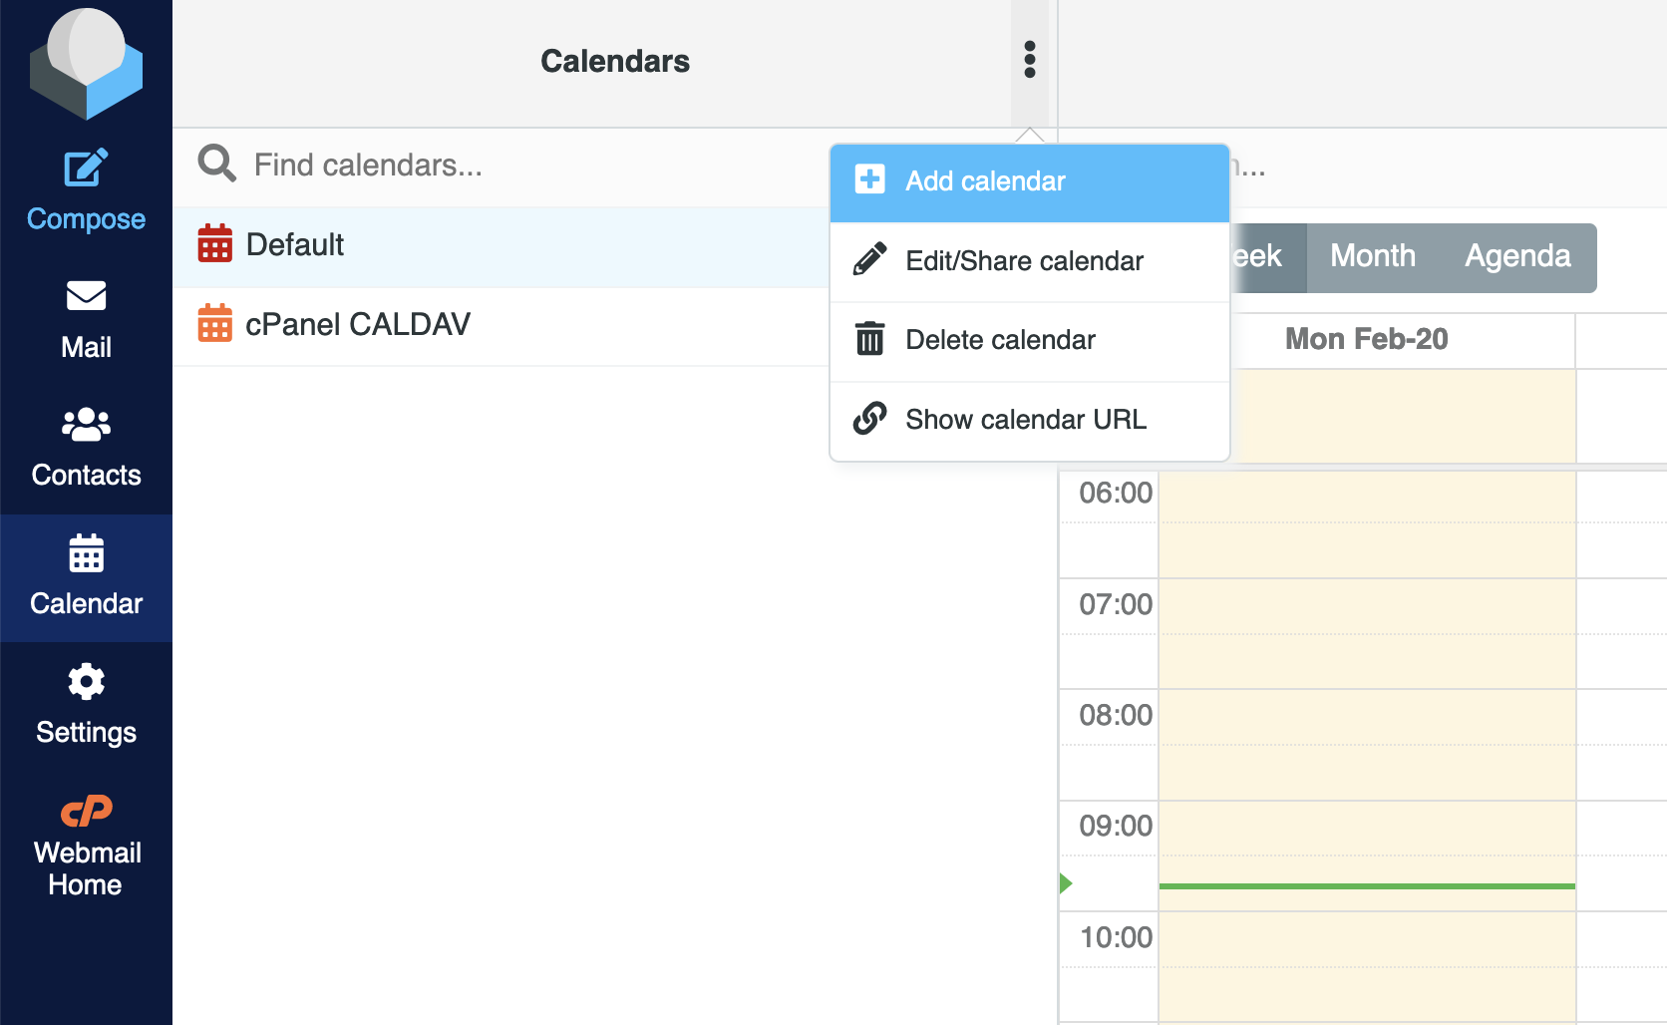Switch to the Month view
Screen dimensions: 1667x1025
tap(1372, 256)
